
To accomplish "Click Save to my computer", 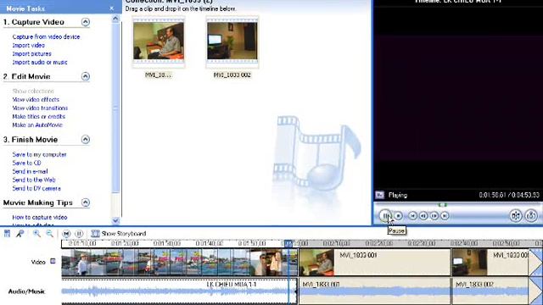I will pos(40,154).
